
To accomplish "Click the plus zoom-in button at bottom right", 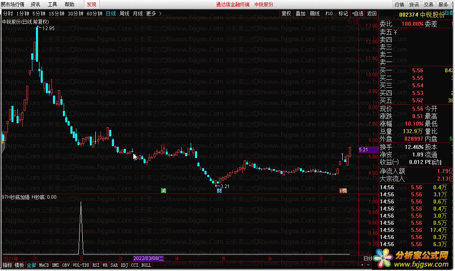I will [362, 265].
